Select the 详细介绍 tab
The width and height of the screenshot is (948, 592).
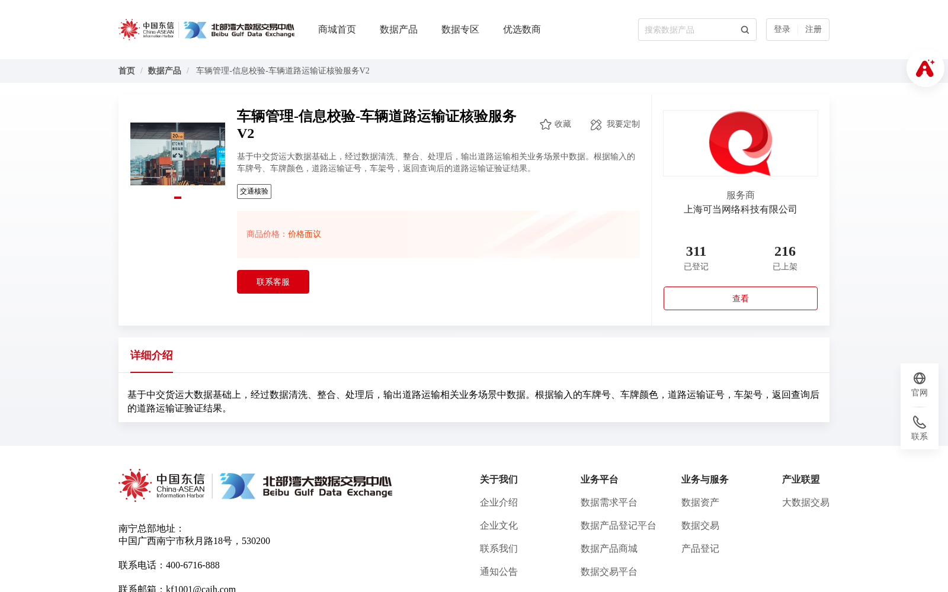(x=152, y=355)
